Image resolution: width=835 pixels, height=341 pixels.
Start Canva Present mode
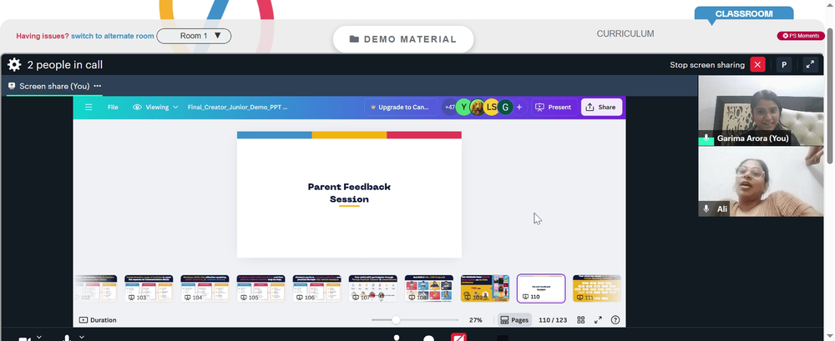(554, 107)
